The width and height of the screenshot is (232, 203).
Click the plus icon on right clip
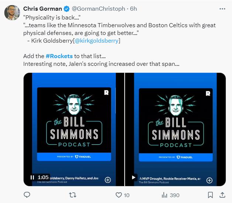[x=209, y=180]
